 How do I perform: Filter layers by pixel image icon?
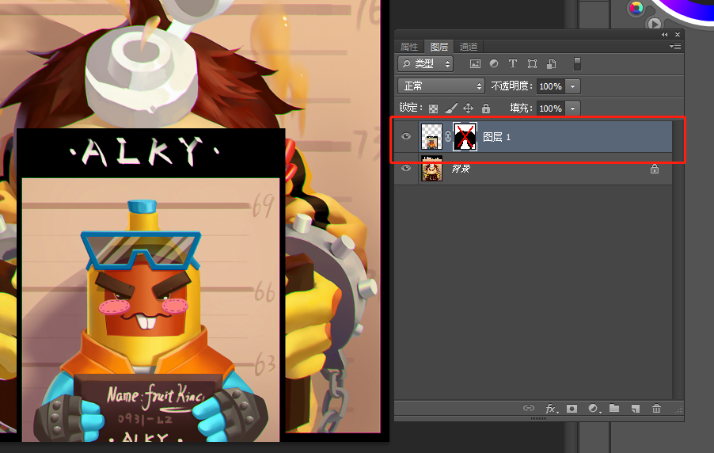tap(475, 64)
